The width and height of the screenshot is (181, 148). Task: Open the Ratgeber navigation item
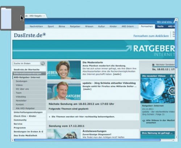(x=75, y=26)
